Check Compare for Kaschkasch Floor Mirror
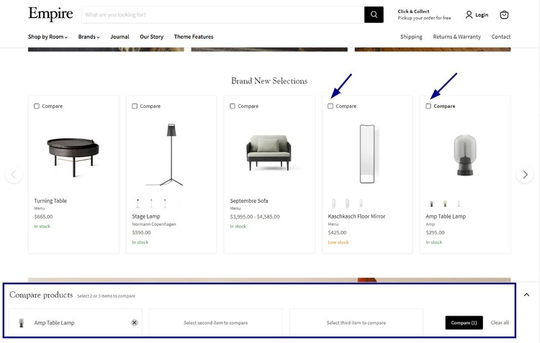 (x=330, y=106)
